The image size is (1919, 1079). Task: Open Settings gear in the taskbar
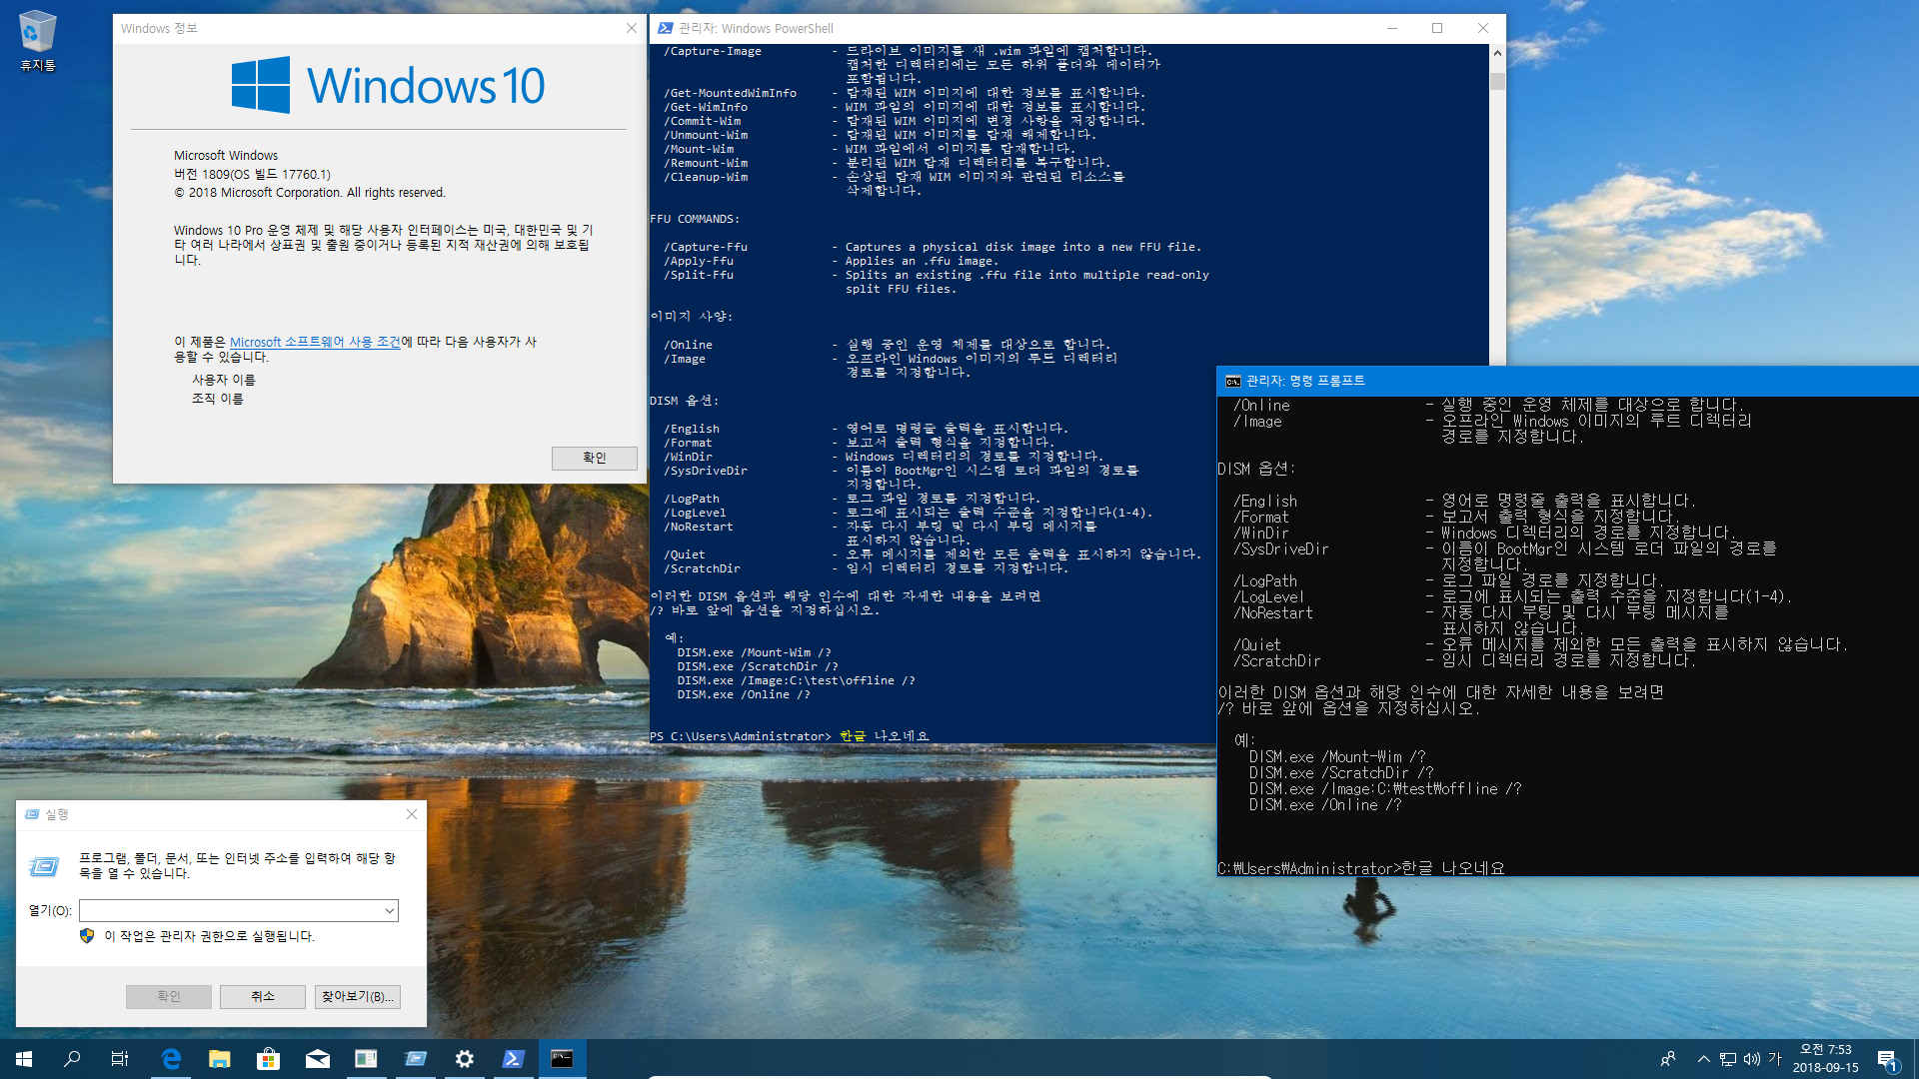(465, 1059)
